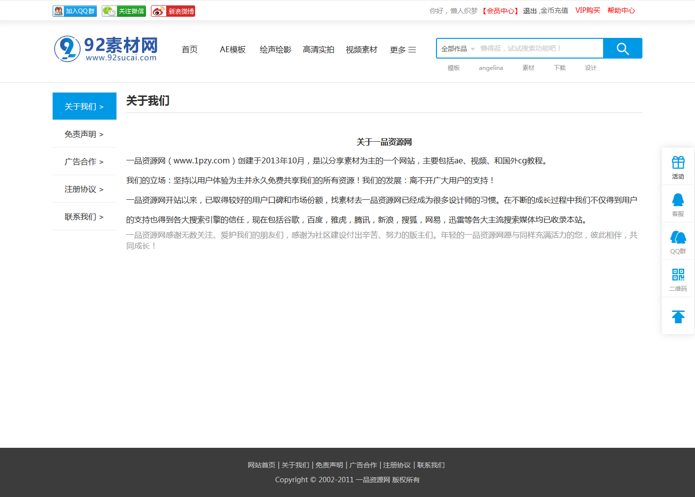Click the back-to-top arrow icon
The width and height of the screenshot is (695, 497).
[x=678, y=316]
